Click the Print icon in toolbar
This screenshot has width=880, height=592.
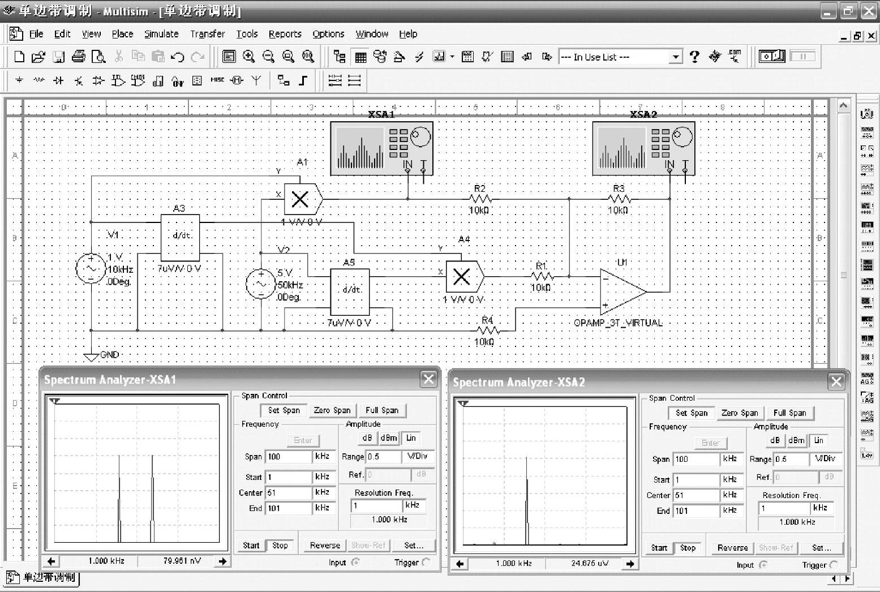point(79,57)
